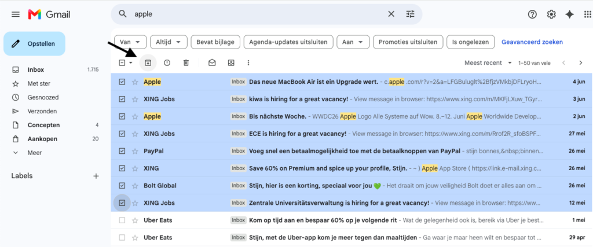Apply the Is ongelezen filter

click(x=470, y=42)
